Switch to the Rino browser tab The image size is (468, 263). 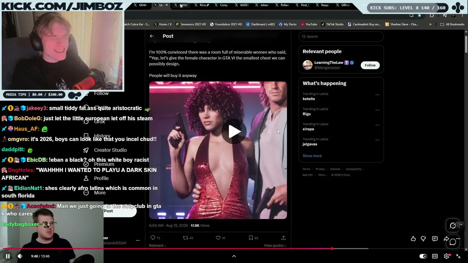pos(202,5)
